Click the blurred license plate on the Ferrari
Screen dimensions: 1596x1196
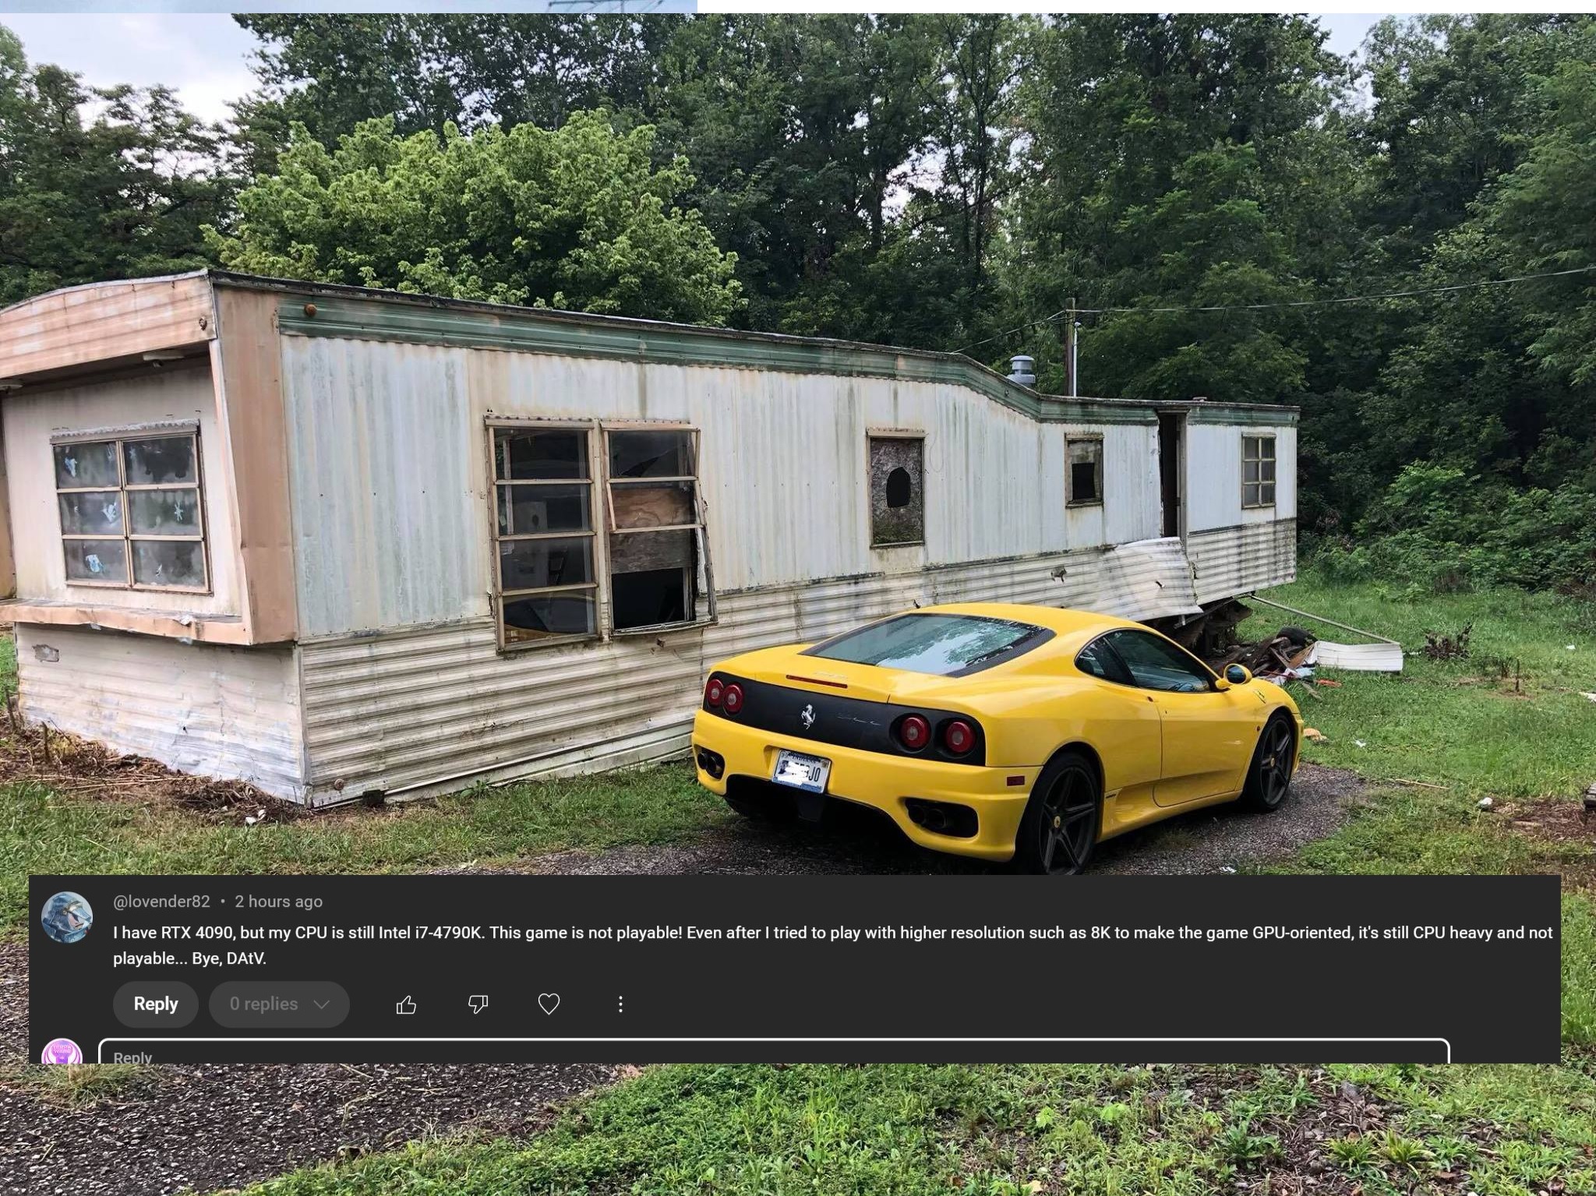coord(800,771)
